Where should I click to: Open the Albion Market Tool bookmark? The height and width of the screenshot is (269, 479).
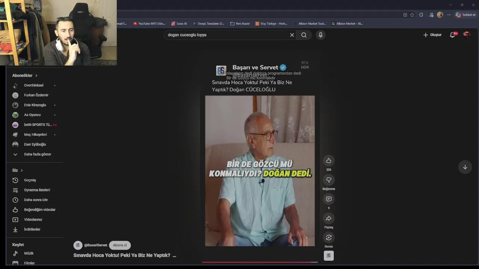pyautogui.click(x=309, y=24)
